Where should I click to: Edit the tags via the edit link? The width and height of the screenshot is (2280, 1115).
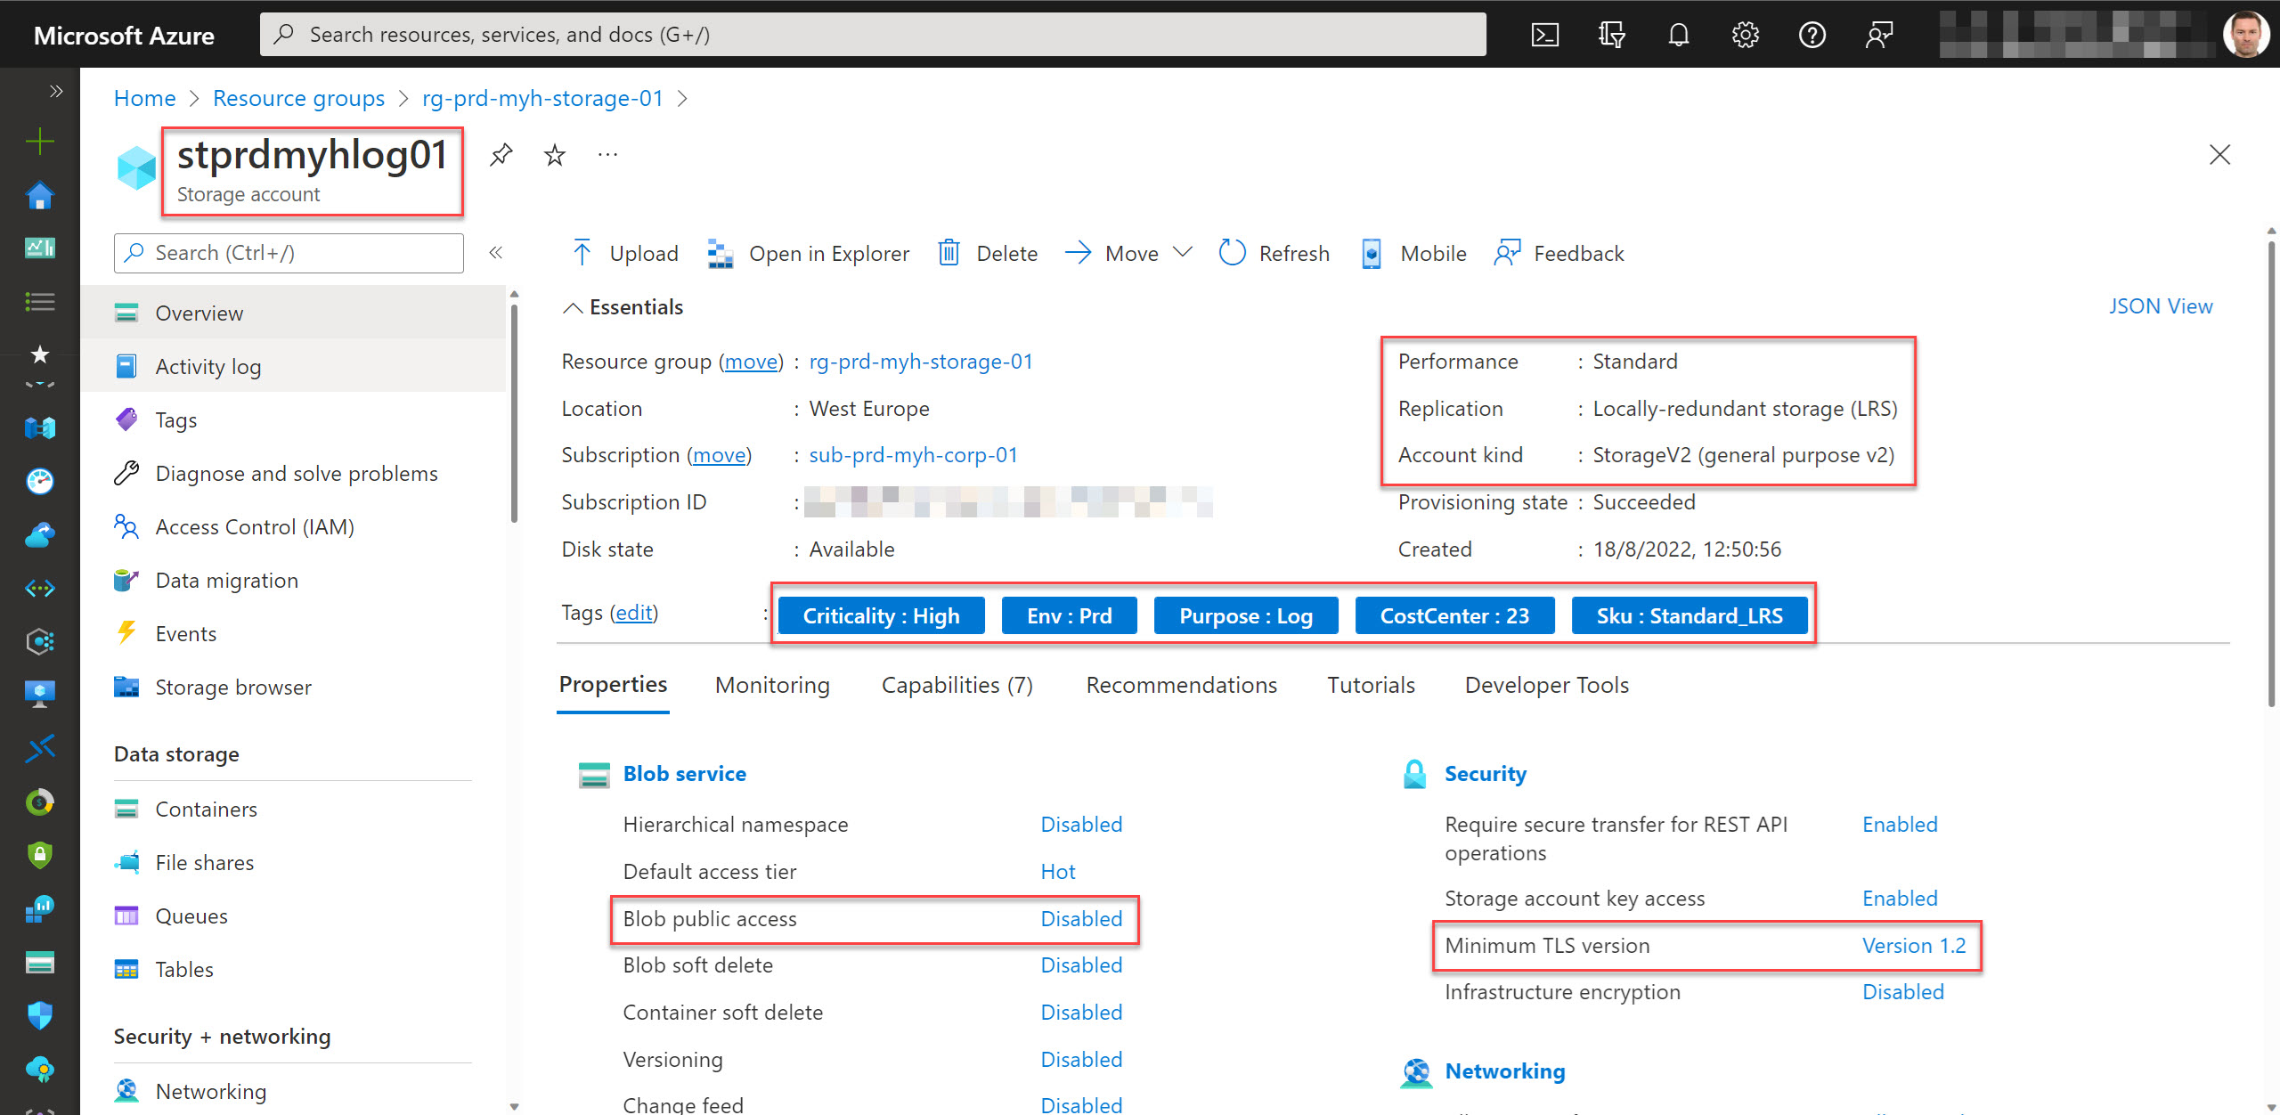point(633,613)
